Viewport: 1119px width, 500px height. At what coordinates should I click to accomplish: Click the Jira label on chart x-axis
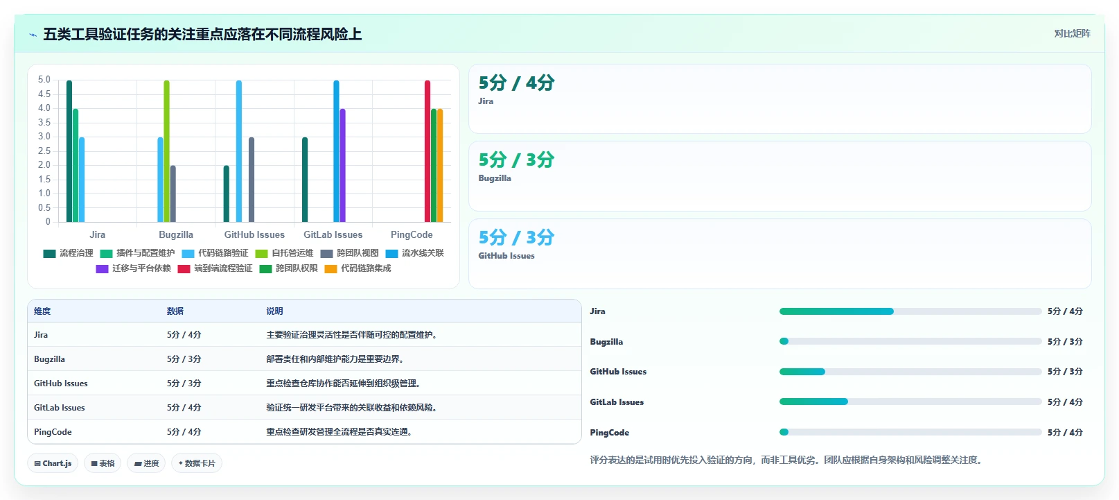(x=98, y=235)
